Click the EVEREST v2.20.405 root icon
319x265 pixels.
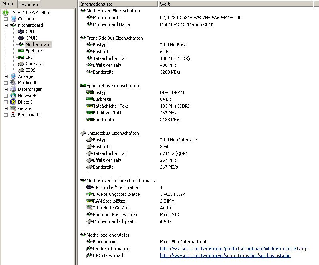[6, 12]
